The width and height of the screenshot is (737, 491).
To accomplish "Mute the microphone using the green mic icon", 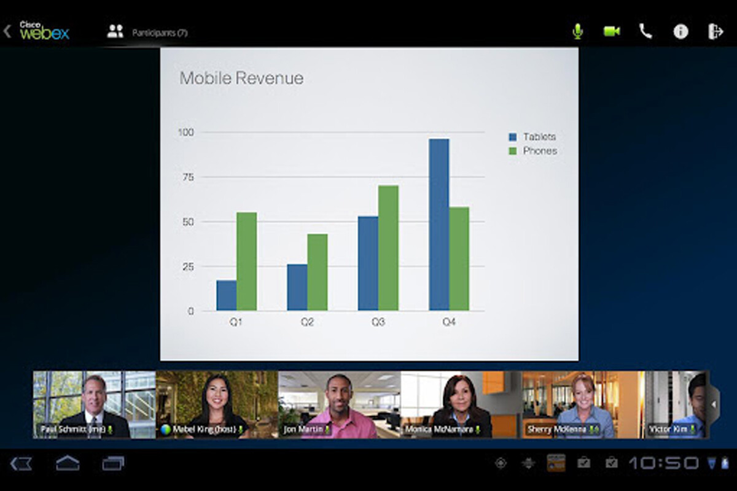I will coord(577,31).
